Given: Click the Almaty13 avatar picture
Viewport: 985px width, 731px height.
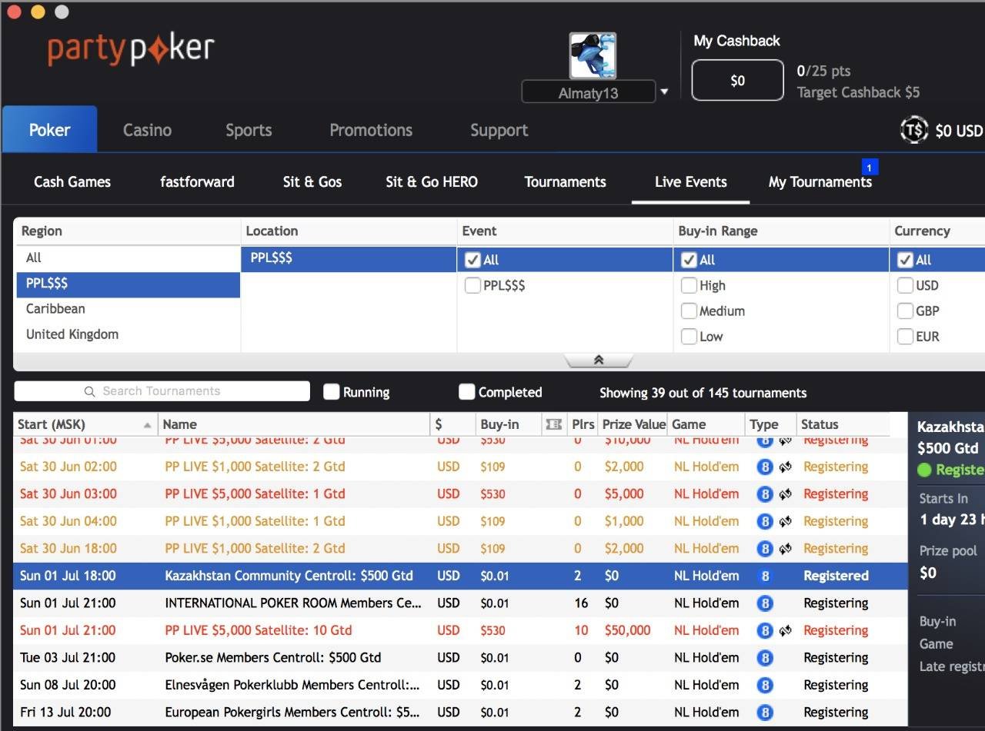Looking at the screenshot, I should (593, 55).
